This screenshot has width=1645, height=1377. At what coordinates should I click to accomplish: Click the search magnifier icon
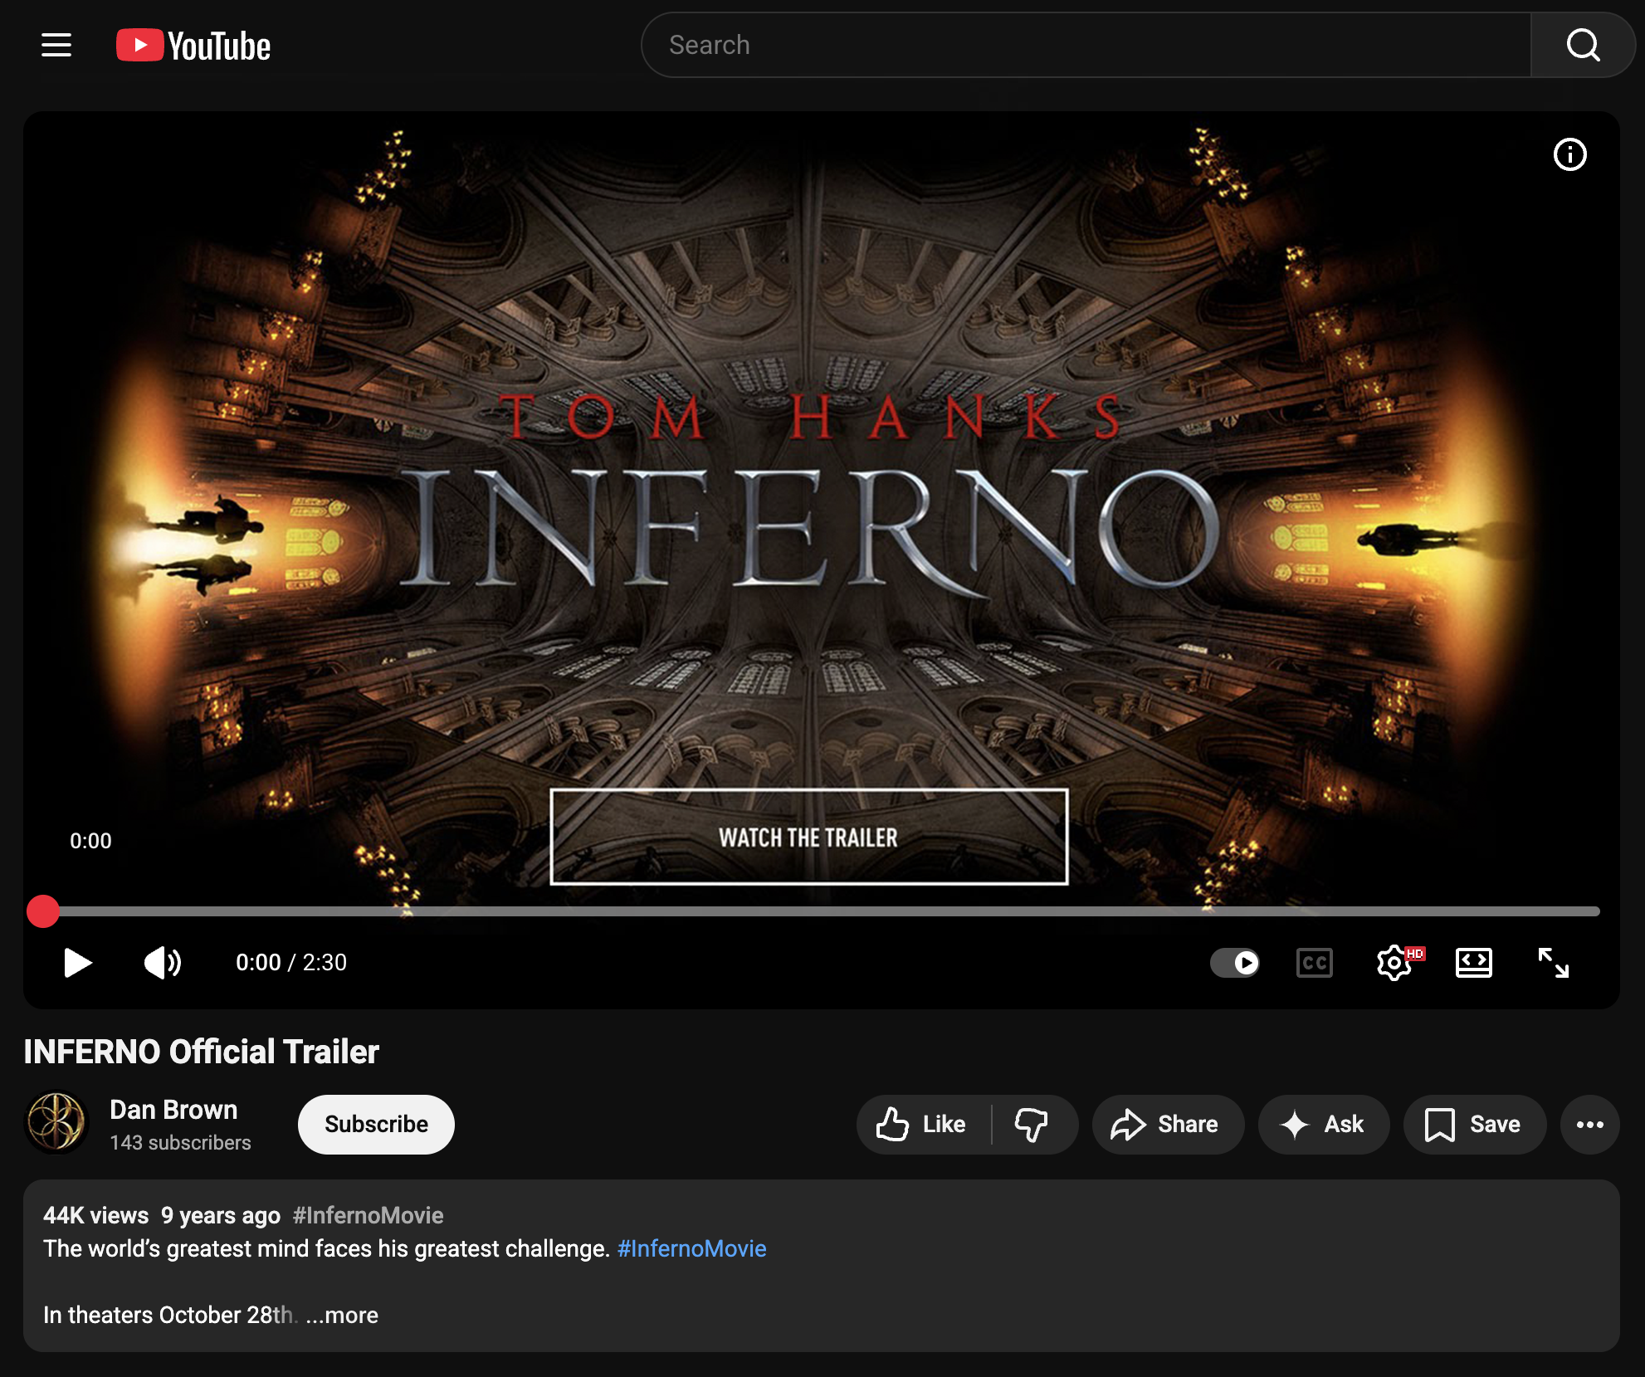click(x=1584, y=44)
